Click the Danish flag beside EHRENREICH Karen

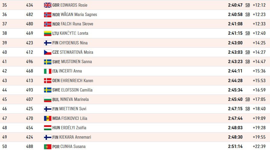pos(48,81)
